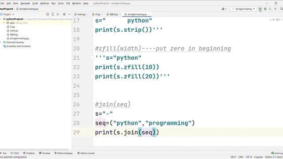Run with coverage icon in toolbar
This screenshot has width=283, height=159.
(270, 9)
